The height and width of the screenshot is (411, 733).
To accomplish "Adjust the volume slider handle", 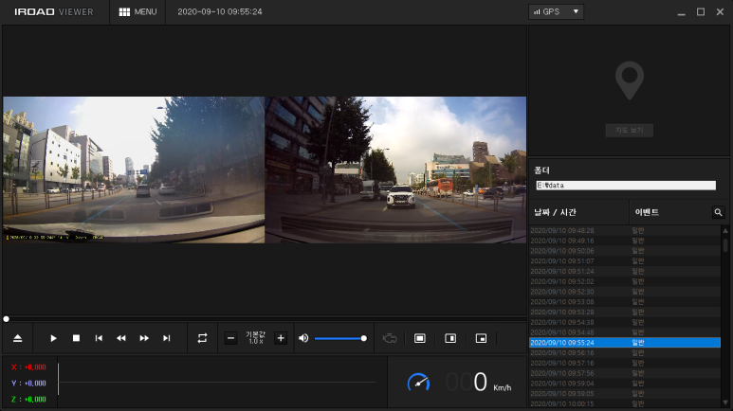I will click(364, 338).
